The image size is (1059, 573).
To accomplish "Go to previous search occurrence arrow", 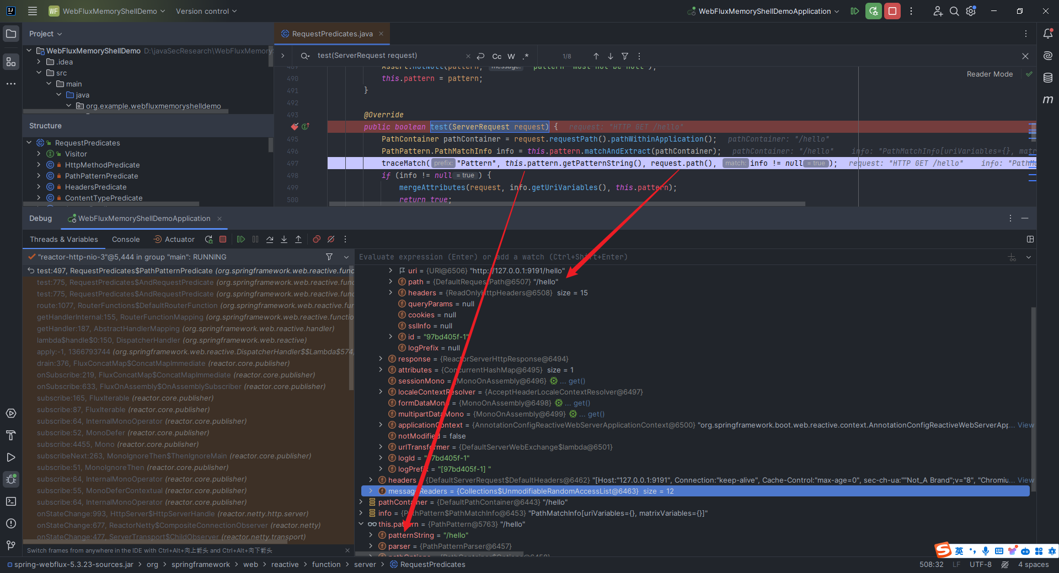I will pos(596,56).
